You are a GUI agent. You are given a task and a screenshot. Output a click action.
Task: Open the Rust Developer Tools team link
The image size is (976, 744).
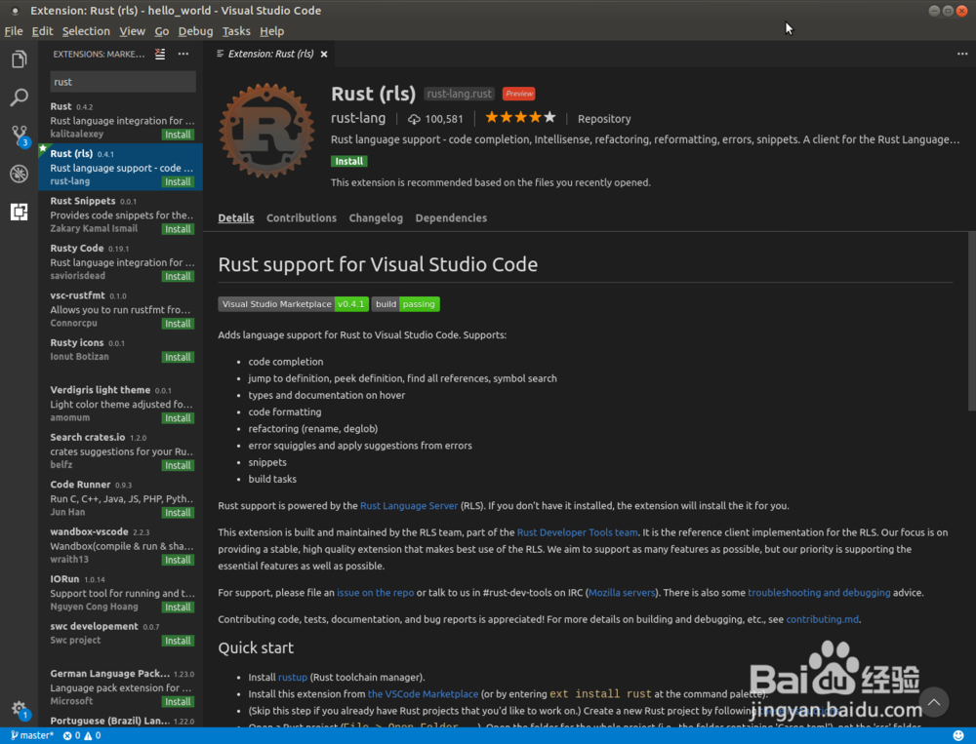(577, 532)
